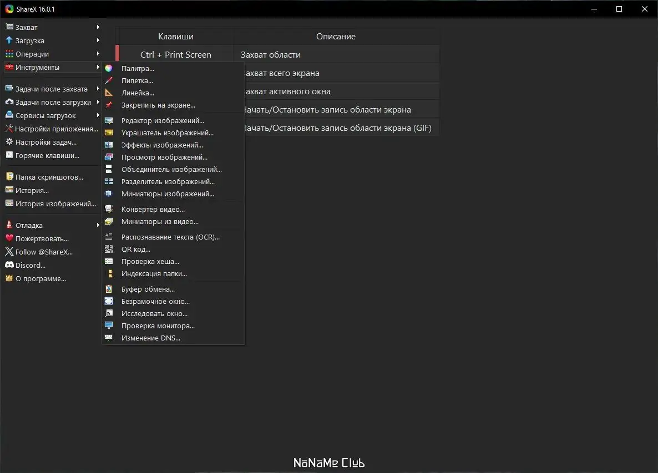Open Папка скриншотов... folder
Viewport: 658px width, 473px height.
(53, 177)
